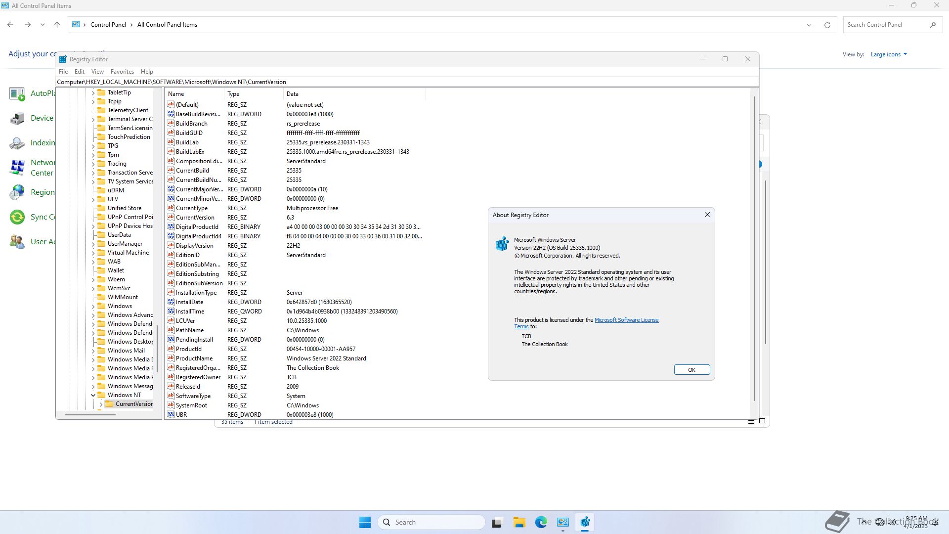Go back in Control Panel navigation
949x534 pixels.
[x=10, y=25]
